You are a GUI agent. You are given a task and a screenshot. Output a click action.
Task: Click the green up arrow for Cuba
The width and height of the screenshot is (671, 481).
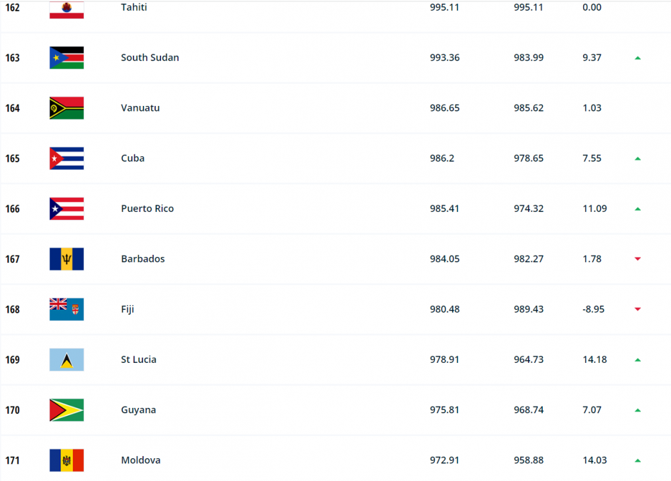coord(637,159)
